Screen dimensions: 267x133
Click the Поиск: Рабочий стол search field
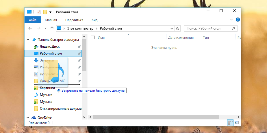point(211,28)
